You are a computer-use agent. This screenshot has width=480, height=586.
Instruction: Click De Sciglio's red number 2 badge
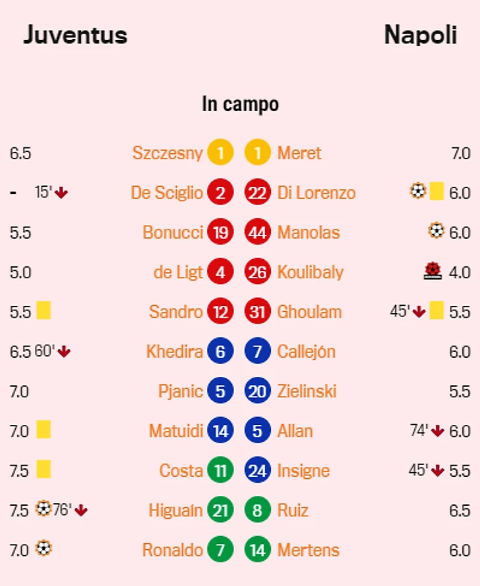pos(220,193)
